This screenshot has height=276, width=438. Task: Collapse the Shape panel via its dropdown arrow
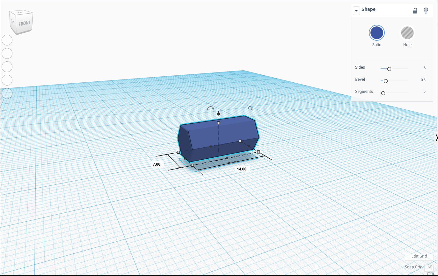tap(356, 10)
